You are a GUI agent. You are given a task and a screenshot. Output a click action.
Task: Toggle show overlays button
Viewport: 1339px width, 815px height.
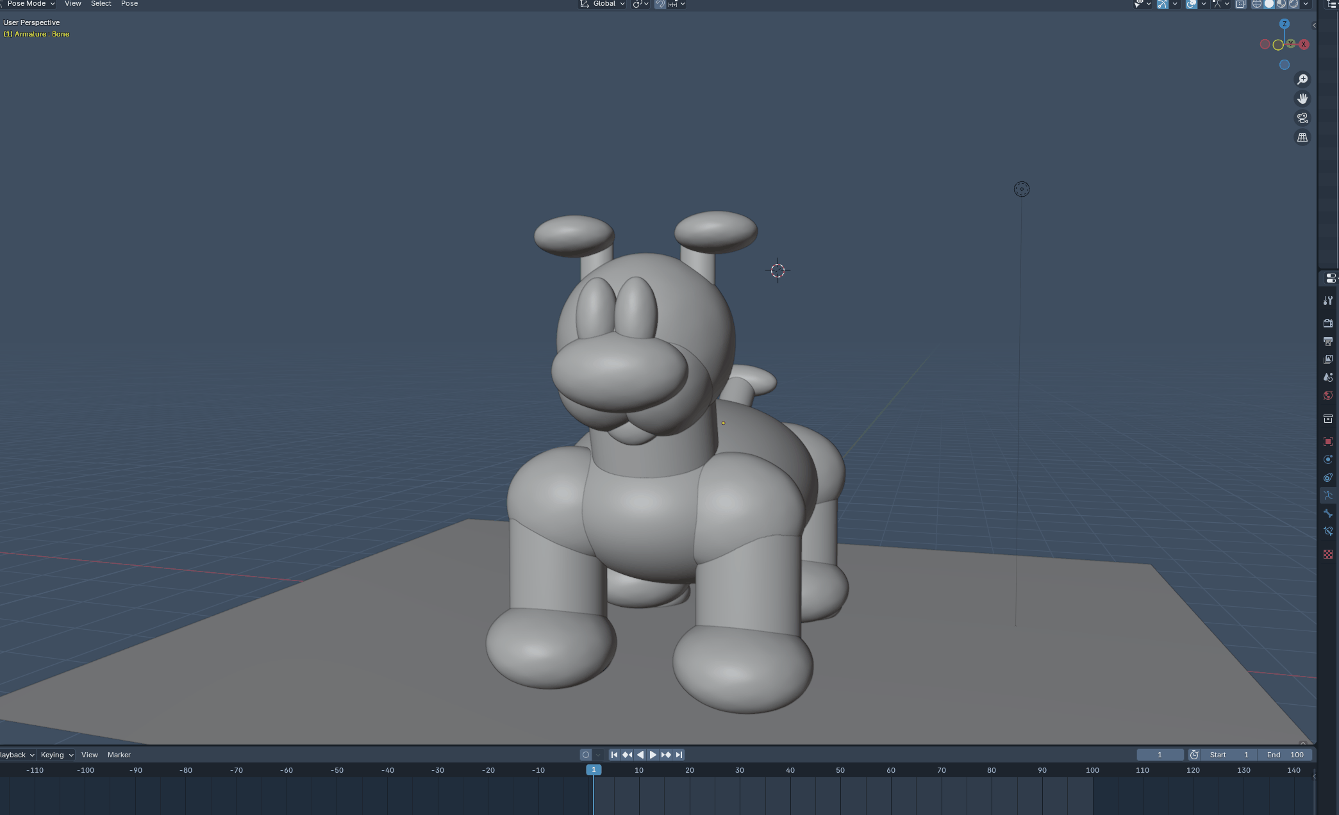pos(1192,4)
